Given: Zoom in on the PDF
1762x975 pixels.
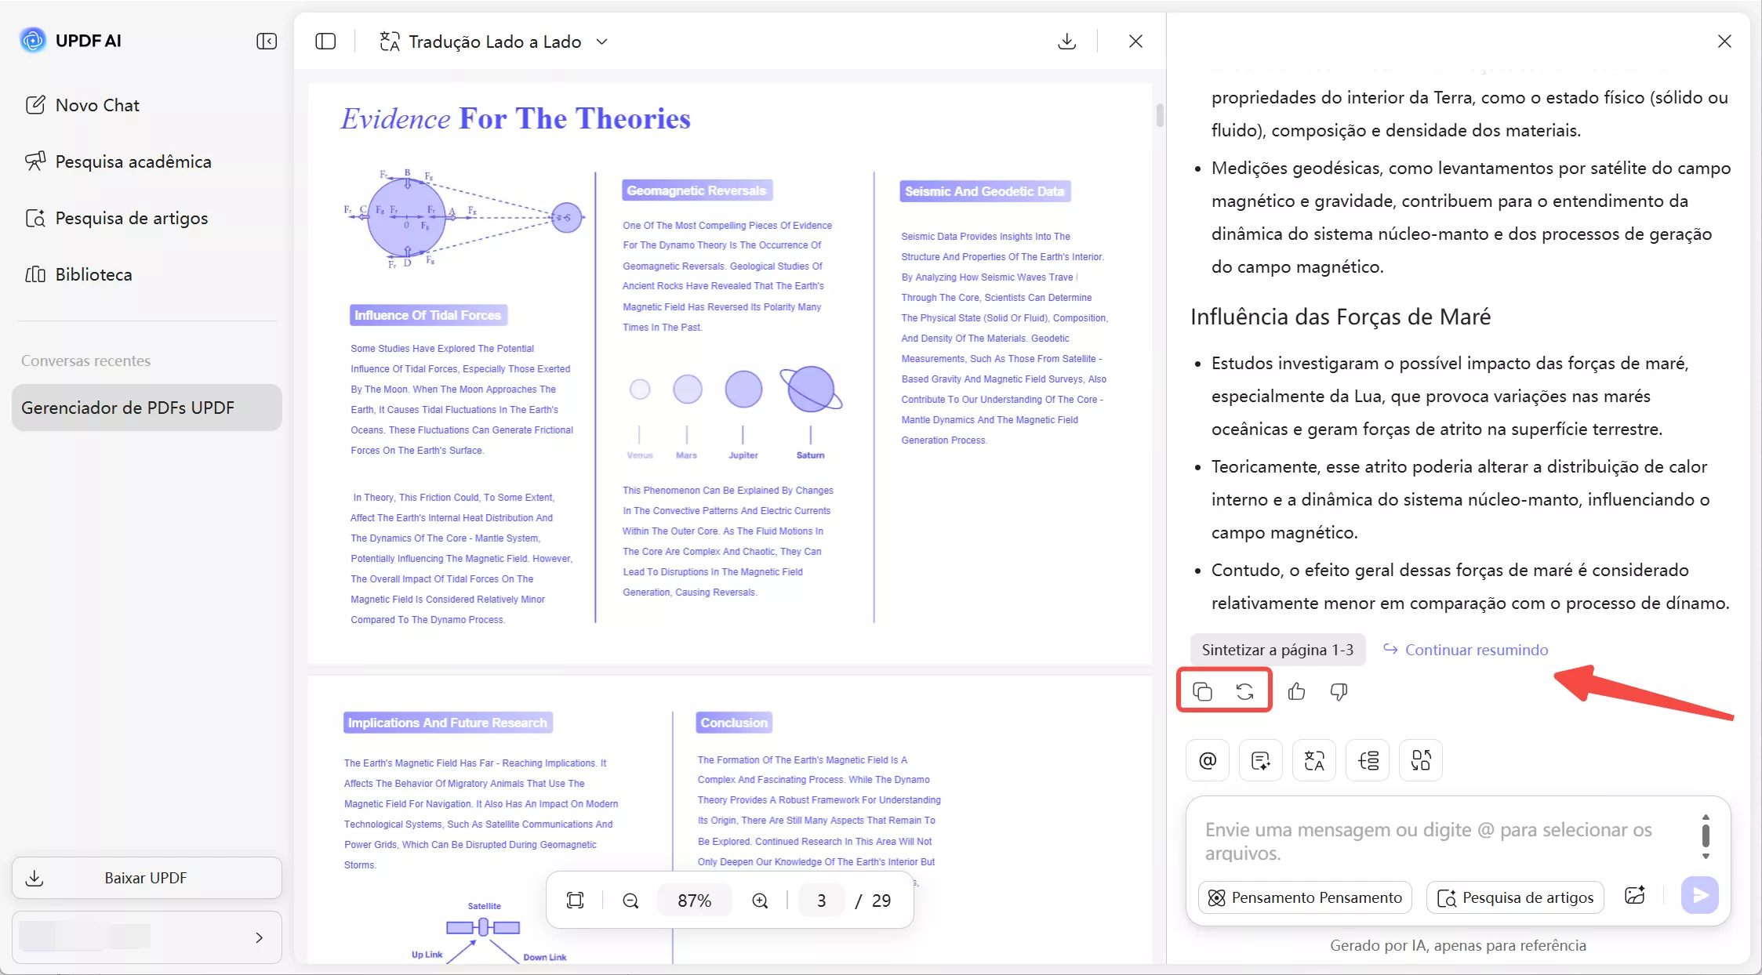Looking at the screenshot, I should [760, 901].
